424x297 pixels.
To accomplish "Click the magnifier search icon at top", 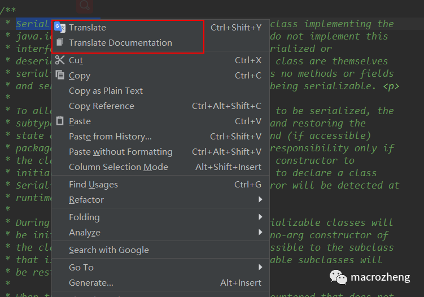I will tap(85, 6).
